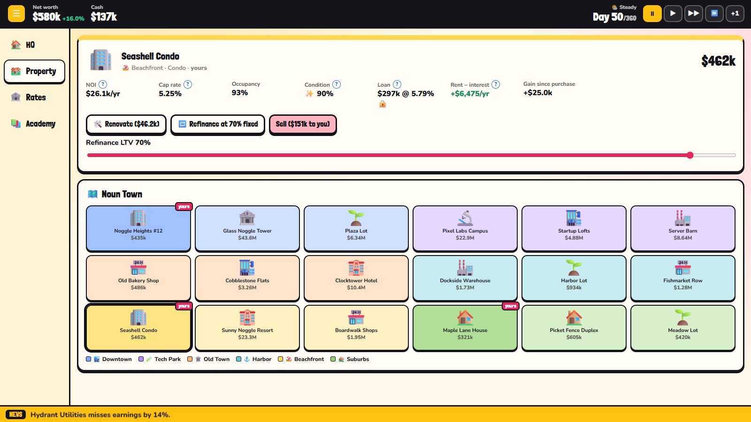Open the HQ tab in sidebar
The image size is (751, 422).
(x=34, y=45)
